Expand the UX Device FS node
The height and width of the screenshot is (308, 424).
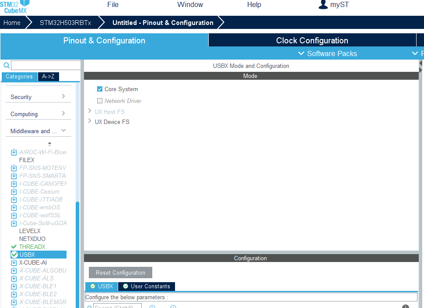pyautogui.click(x=90, y=121)
